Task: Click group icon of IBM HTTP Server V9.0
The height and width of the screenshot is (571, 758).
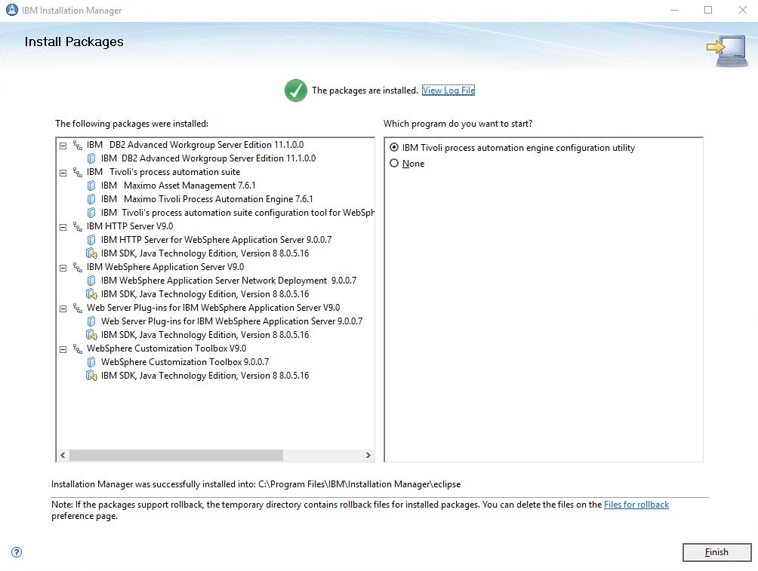Action: pyautogui.click(x=77, y=226)
